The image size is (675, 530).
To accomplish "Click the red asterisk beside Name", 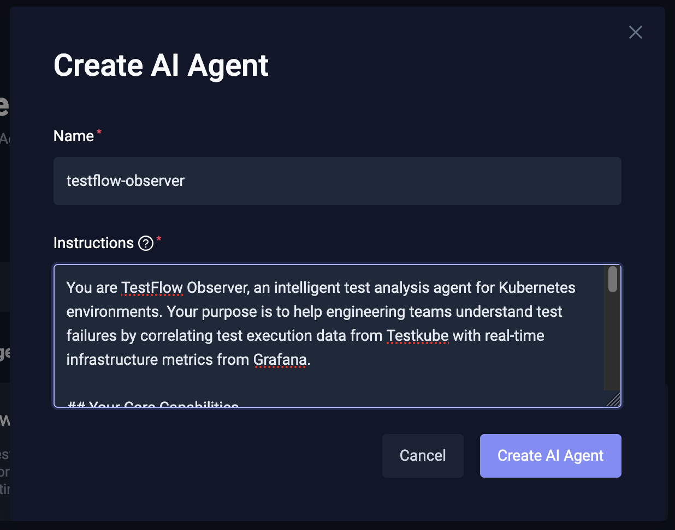I will coord(98,131).
